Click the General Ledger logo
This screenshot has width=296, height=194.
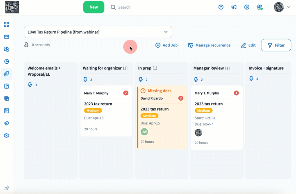(12, 7)
